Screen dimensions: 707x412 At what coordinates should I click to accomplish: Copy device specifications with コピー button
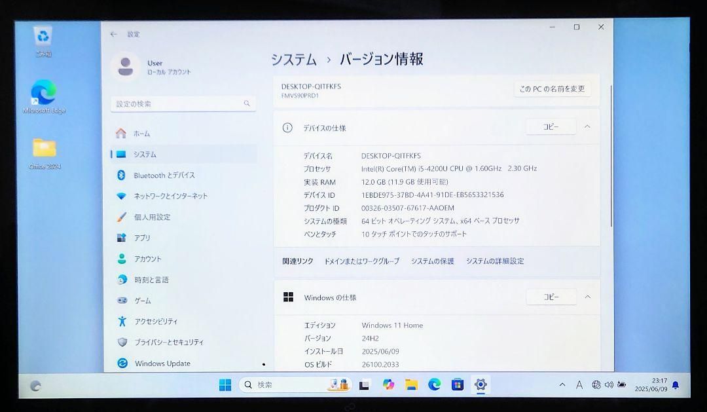coord(551,127)
